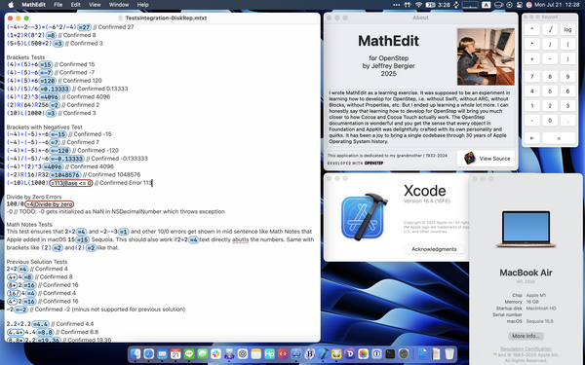Click the Acknowledgments button in Xcode window
The image size is (585, 365).
[434, 249]
